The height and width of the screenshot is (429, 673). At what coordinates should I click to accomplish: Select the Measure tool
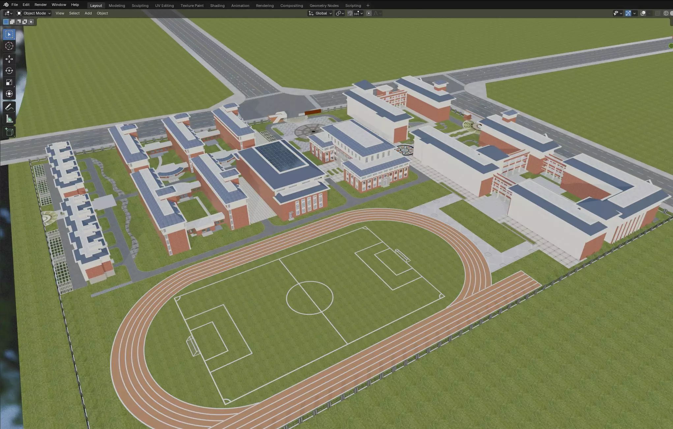coord(9,119)
